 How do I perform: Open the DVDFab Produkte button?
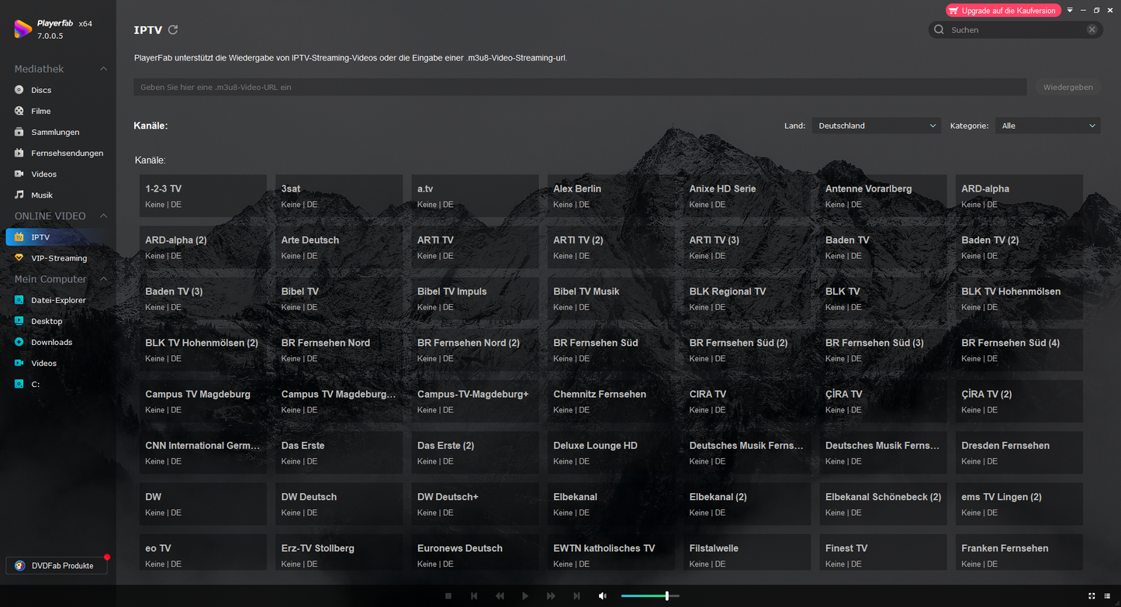(57, 566)
